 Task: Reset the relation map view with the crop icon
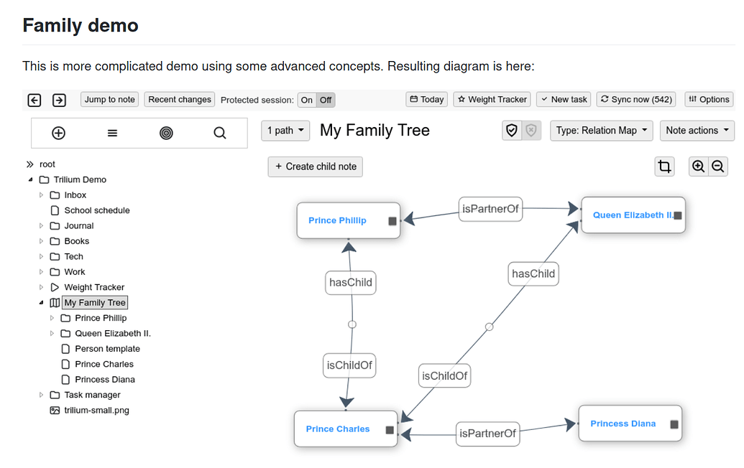[x=664, y=166]
